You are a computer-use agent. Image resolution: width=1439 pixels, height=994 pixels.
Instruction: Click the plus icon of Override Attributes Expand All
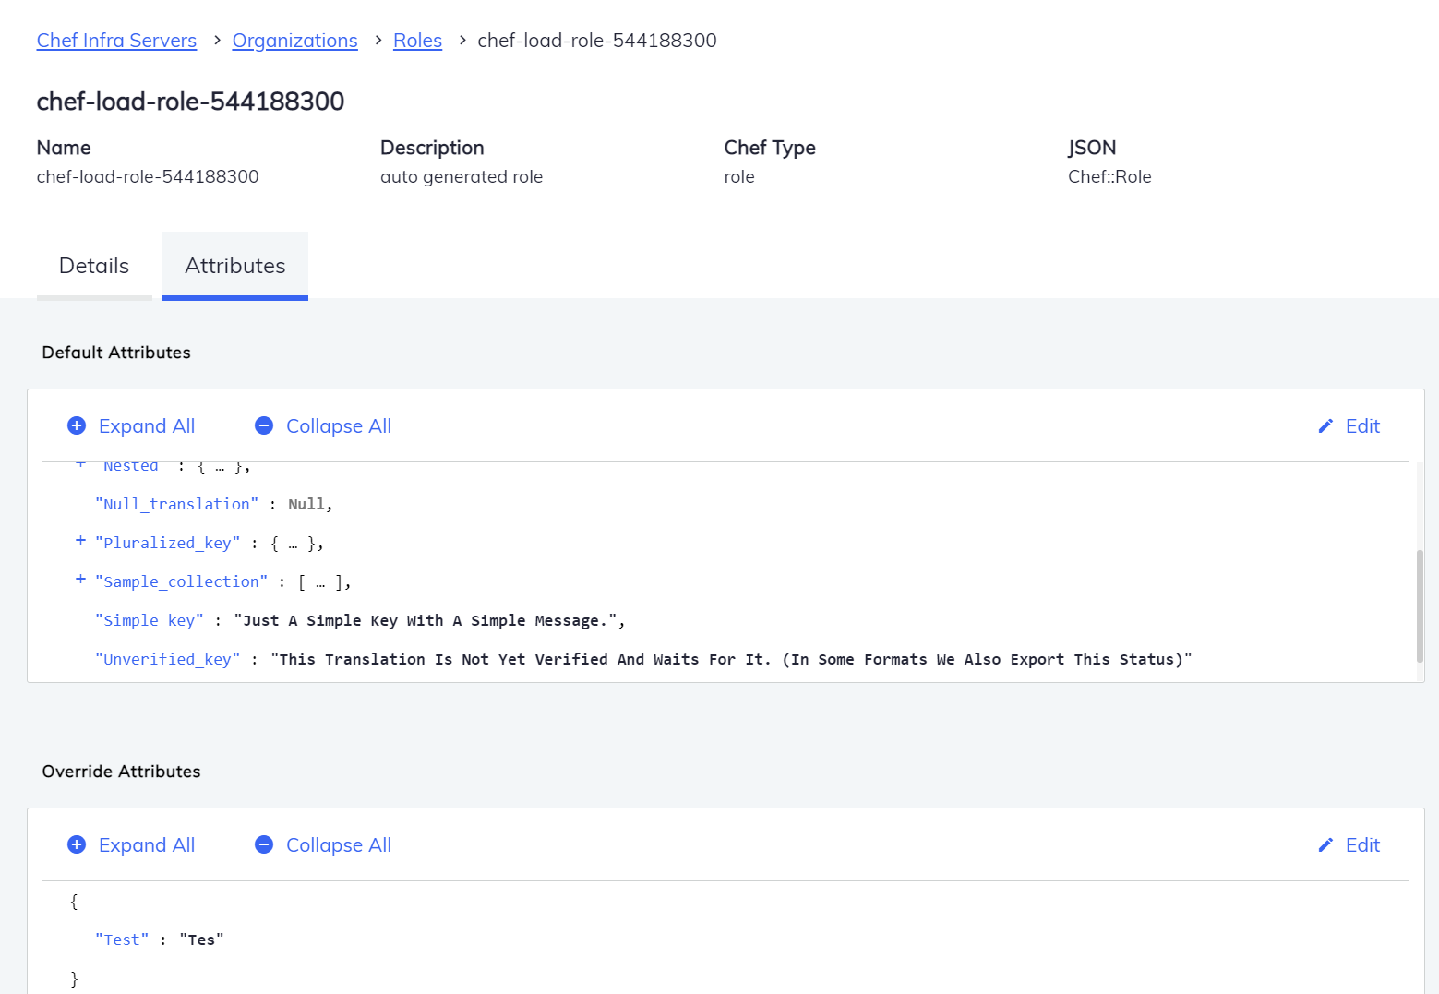pos(77,844)
